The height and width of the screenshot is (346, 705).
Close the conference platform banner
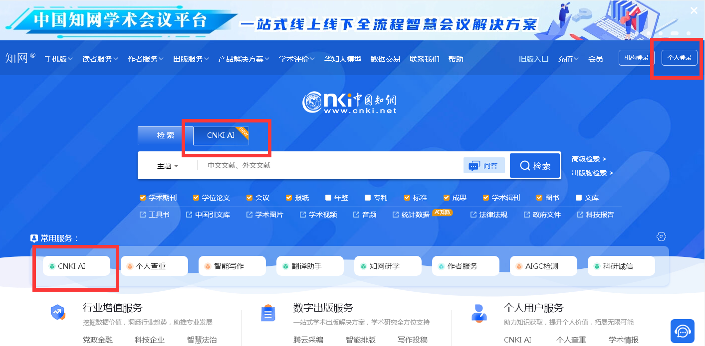[x=694, y=10]
